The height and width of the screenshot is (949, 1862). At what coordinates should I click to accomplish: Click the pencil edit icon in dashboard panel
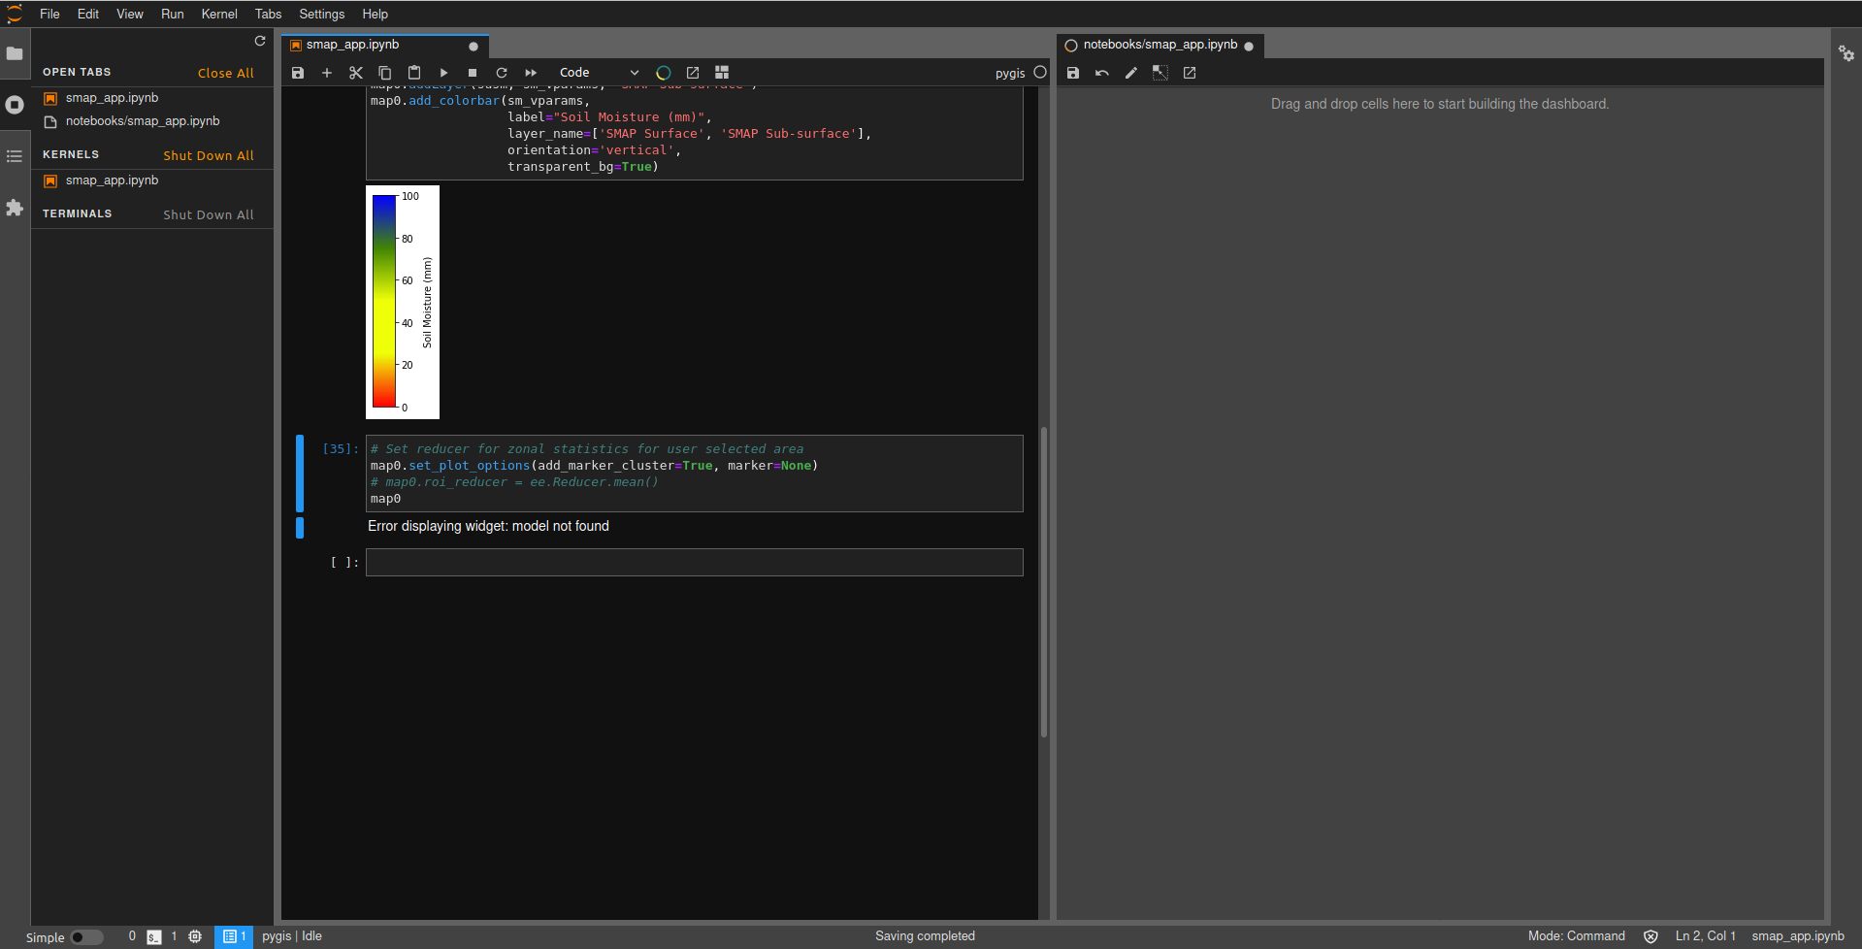pos(1130,73)
